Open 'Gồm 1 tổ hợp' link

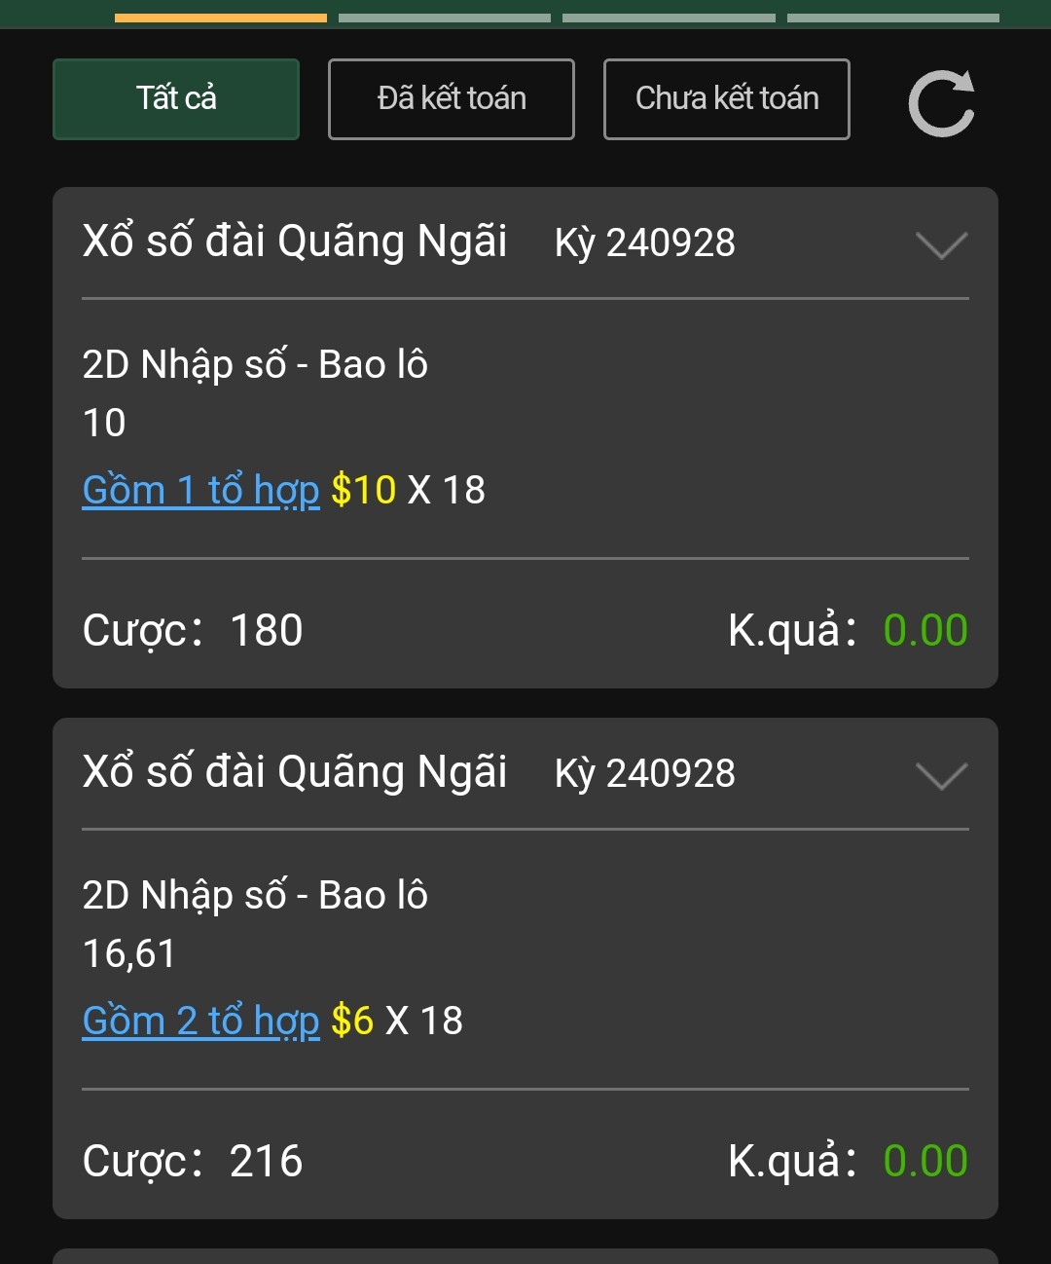[x=201, y=490]
